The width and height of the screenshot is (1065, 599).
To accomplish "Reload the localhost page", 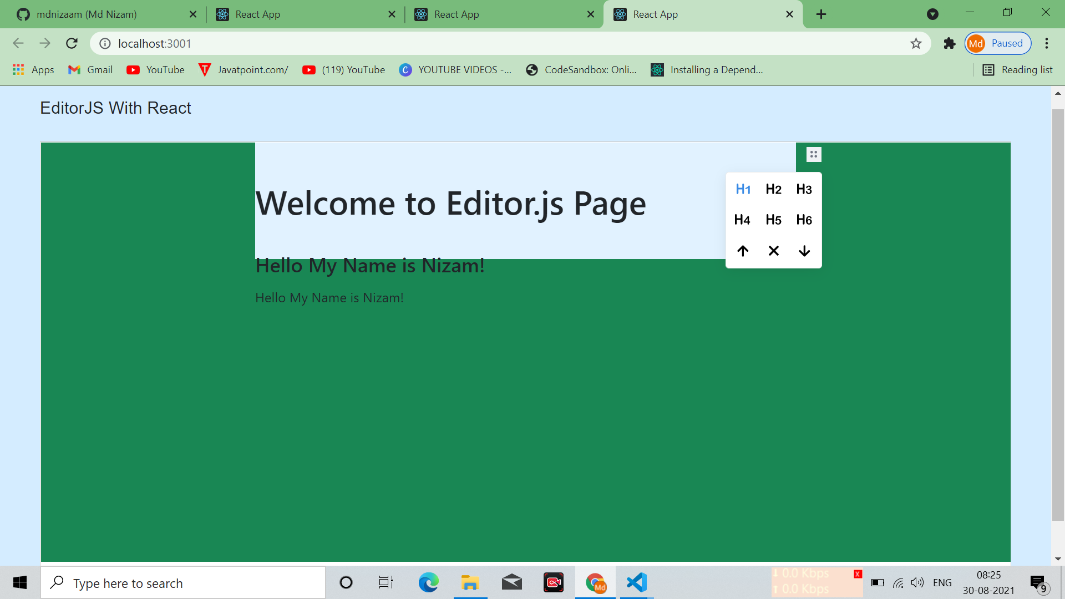I will click(72, 43).
